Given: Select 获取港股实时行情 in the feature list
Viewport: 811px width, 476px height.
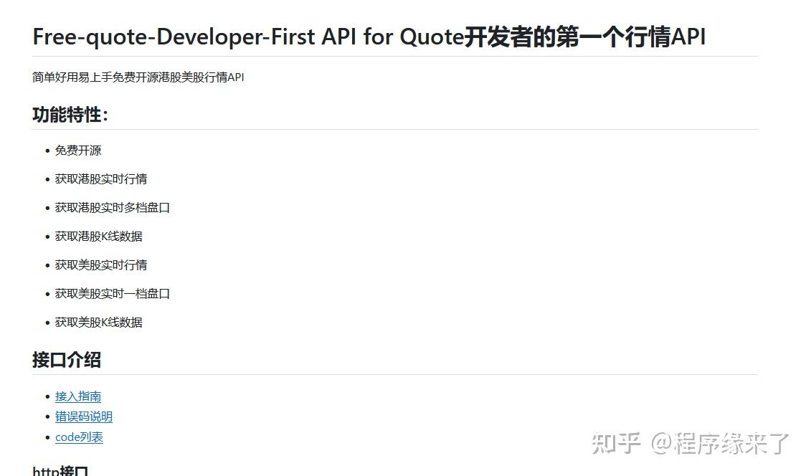Looking at the screenshot, I should pos(101,178).
